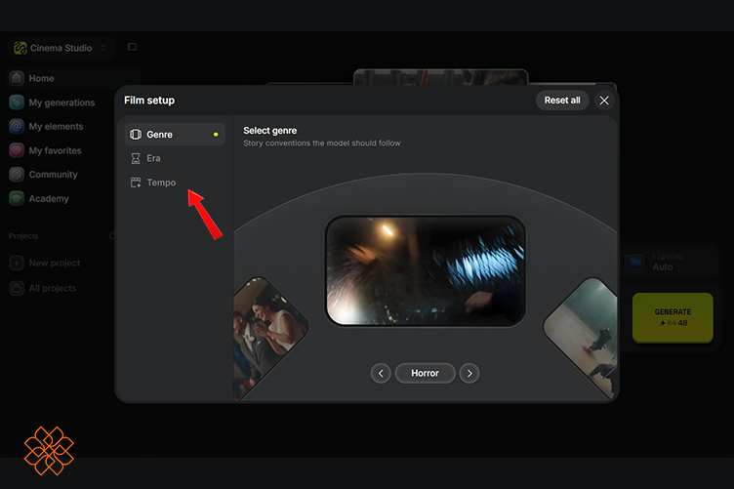
Task: Expand the Cinema Studio workspace switcher
Action: coord(61,48)
